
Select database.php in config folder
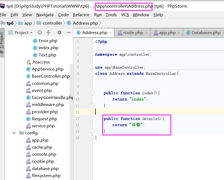[x=45, y=169]
